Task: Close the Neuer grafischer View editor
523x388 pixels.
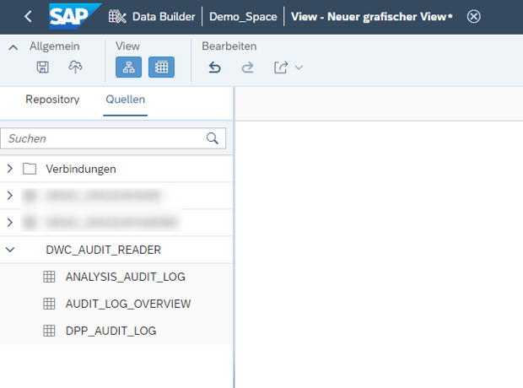Action: click(473, 16)
